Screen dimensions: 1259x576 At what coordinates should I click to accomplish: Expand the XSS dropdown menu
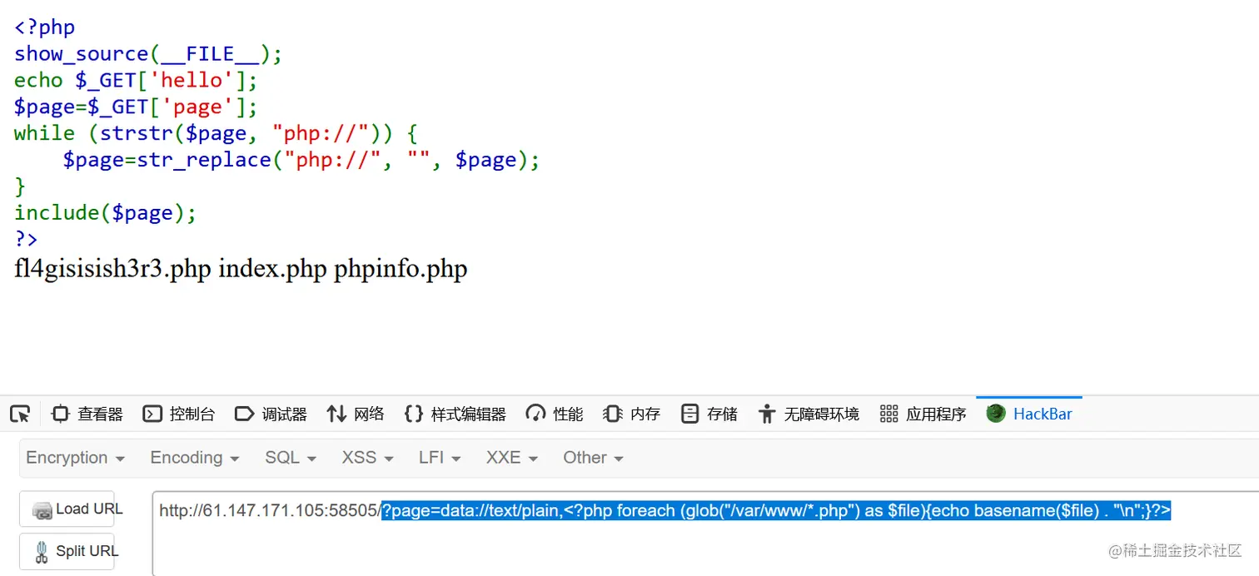367,458
